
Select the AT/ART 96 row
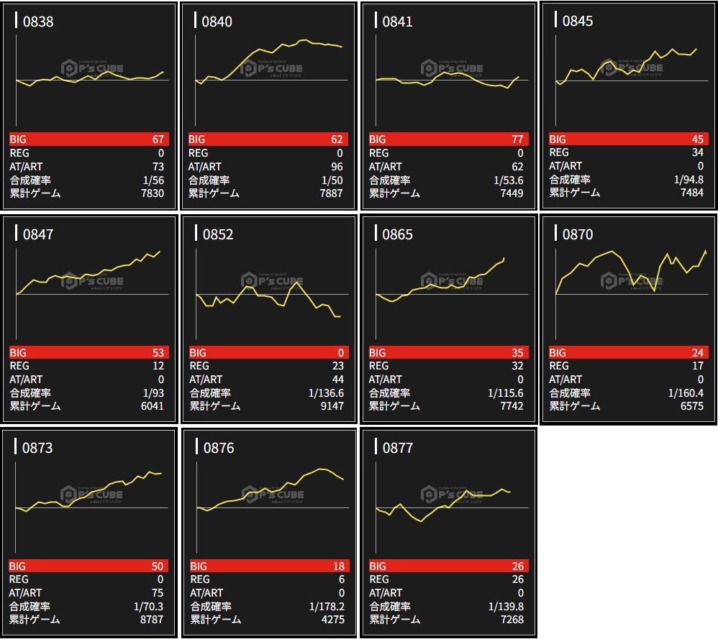[x=268, y=167]
